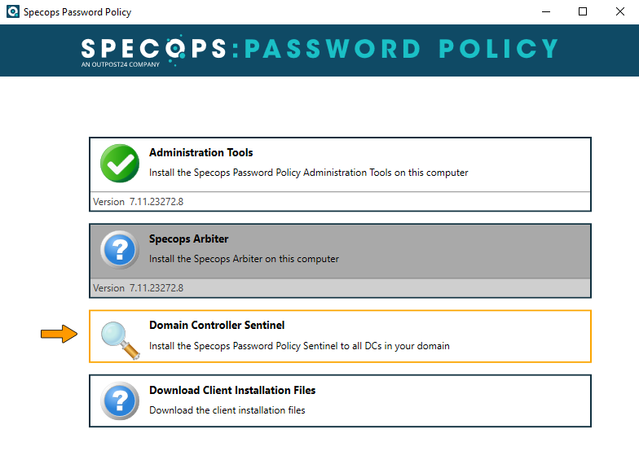Viewport: 639px width, 451px height.
Task: Click the Specops Arbiter question mark icon
Action: click(120, 249)
